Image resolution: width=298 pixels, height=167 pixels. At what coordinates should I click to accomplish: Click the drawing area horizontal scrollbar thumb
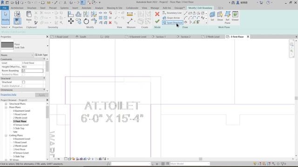pos(201,159)
